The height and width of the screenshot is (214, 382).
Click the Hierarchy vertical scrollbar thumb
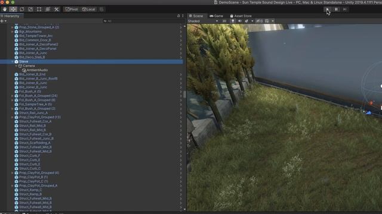tap(184, 94)
